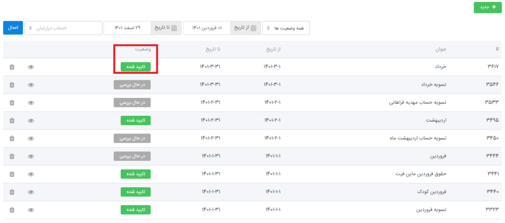
Task: View row 3441 حقوق فروردین ماین فیت
Action: [31, 174]
